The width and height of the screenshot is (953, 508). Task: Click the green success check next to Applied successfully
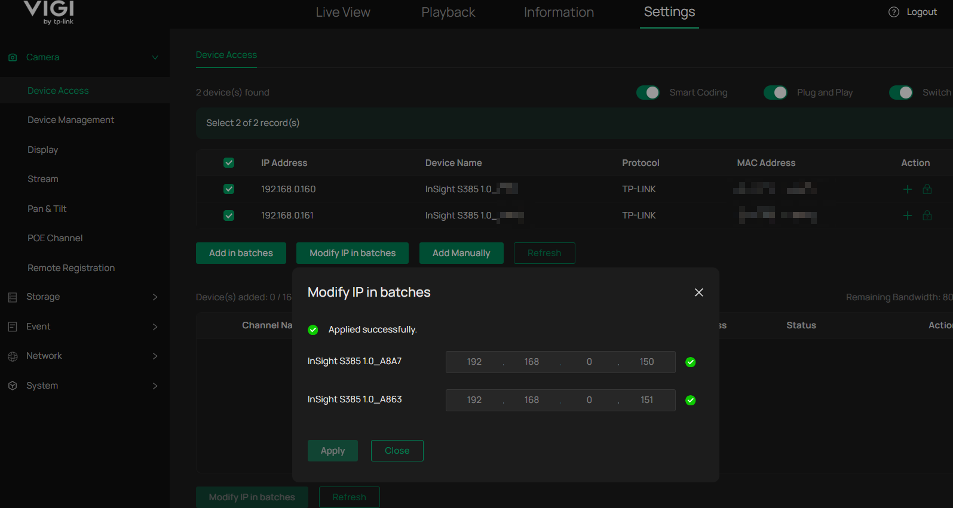pyautogui.click(x=312, y=330)
